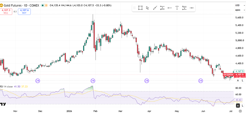The image size is (246, 124).
Task: Select the arrow cursor pointer tool
Action: tap(147, 8)
